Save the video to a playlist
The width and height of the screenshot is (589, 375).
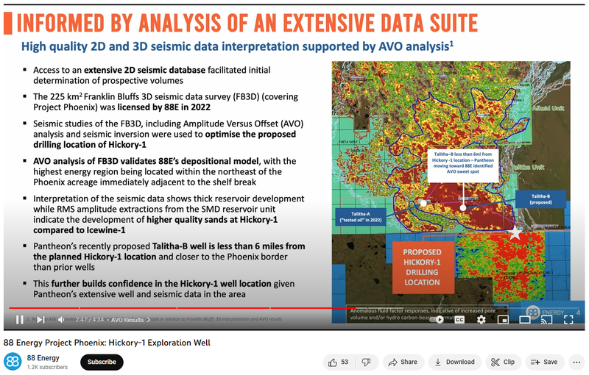pos(544,362)
